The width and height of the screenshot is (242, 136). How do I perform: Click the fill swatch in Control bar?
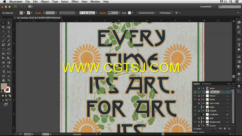[x=21, y=13]
